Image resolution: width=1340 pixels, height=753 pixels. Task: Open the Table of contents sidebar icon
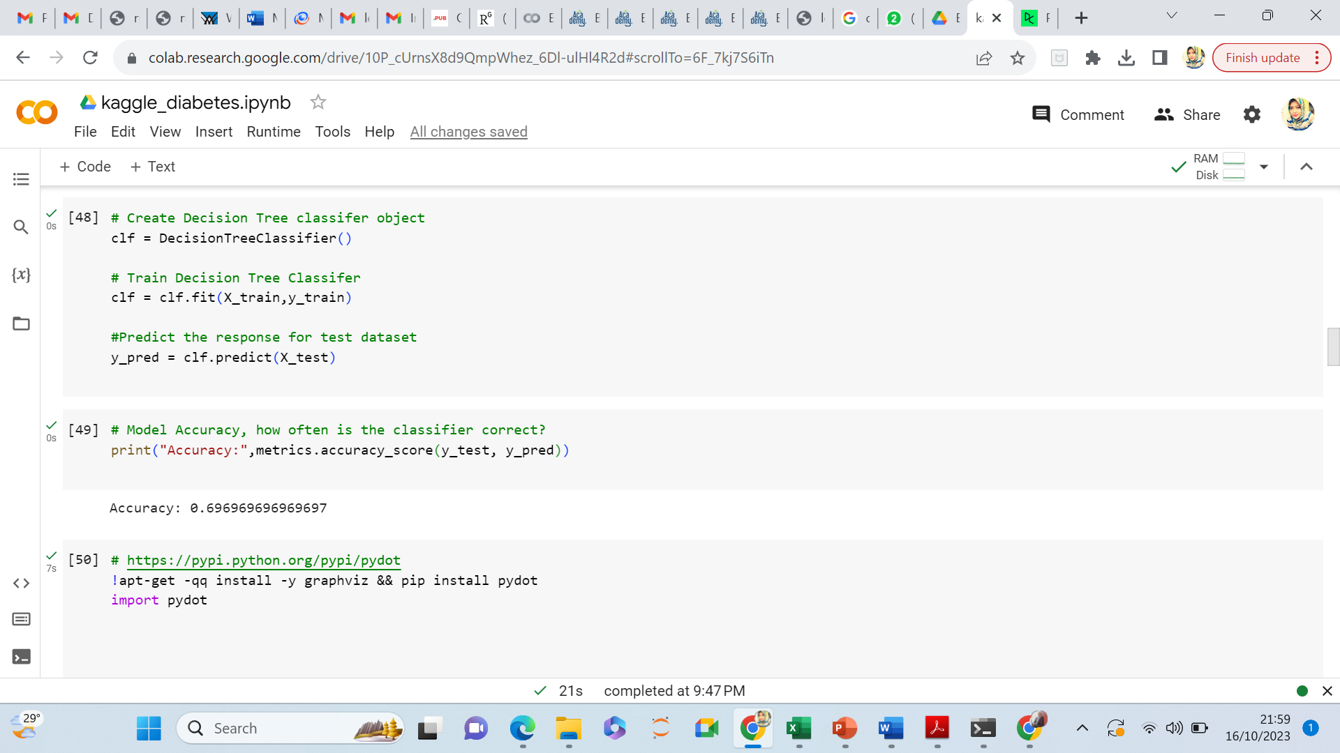pyautogui.click(x=21, y=179)
